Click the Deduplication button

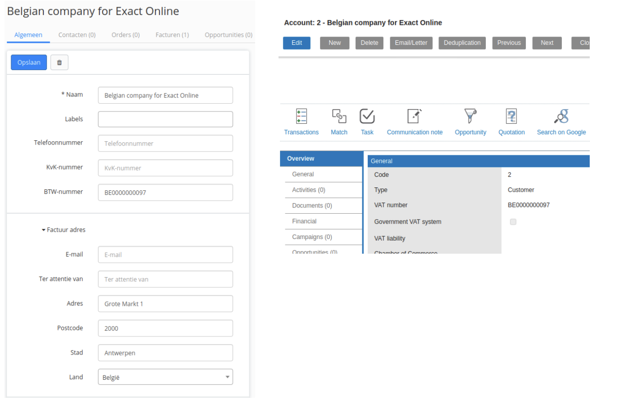(462, 43)
